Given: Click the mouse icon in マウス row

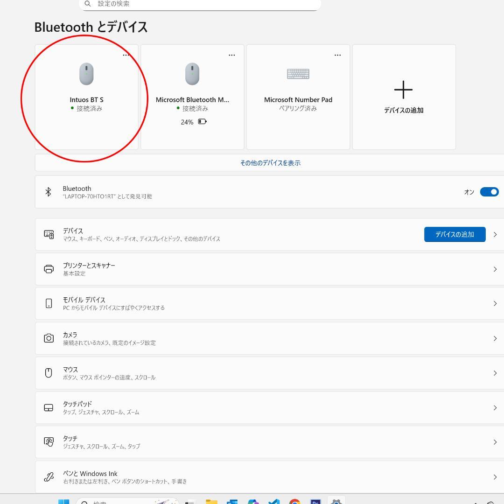Looking at the screenshot, I should tap(49, 373).
